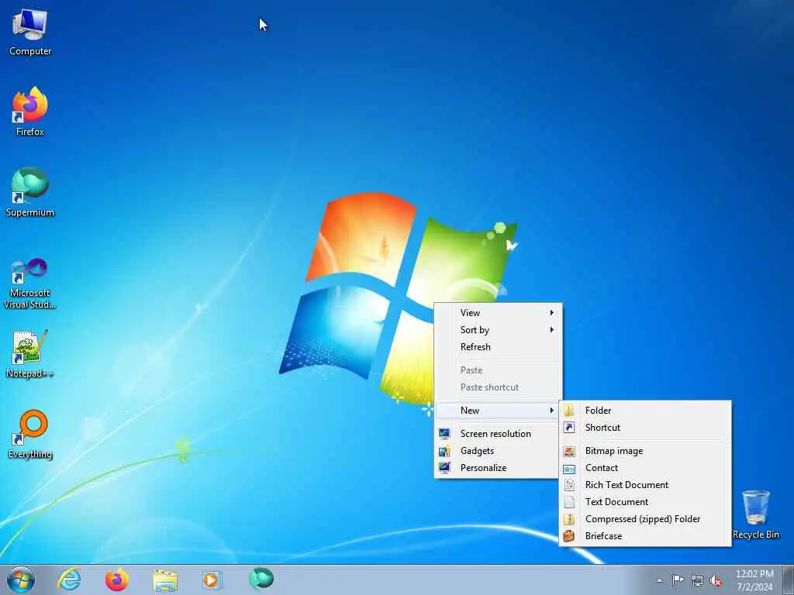Select the Firefox desktop shortcut
794x595 pixels.
[30, 112]
